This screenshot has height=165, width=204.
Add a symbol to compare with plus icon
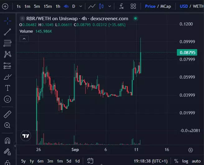(x=5, y=6)
